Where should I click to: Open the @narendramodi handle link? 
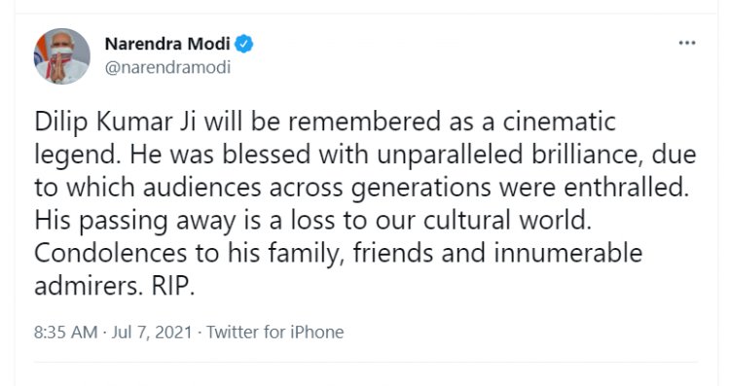167,67
